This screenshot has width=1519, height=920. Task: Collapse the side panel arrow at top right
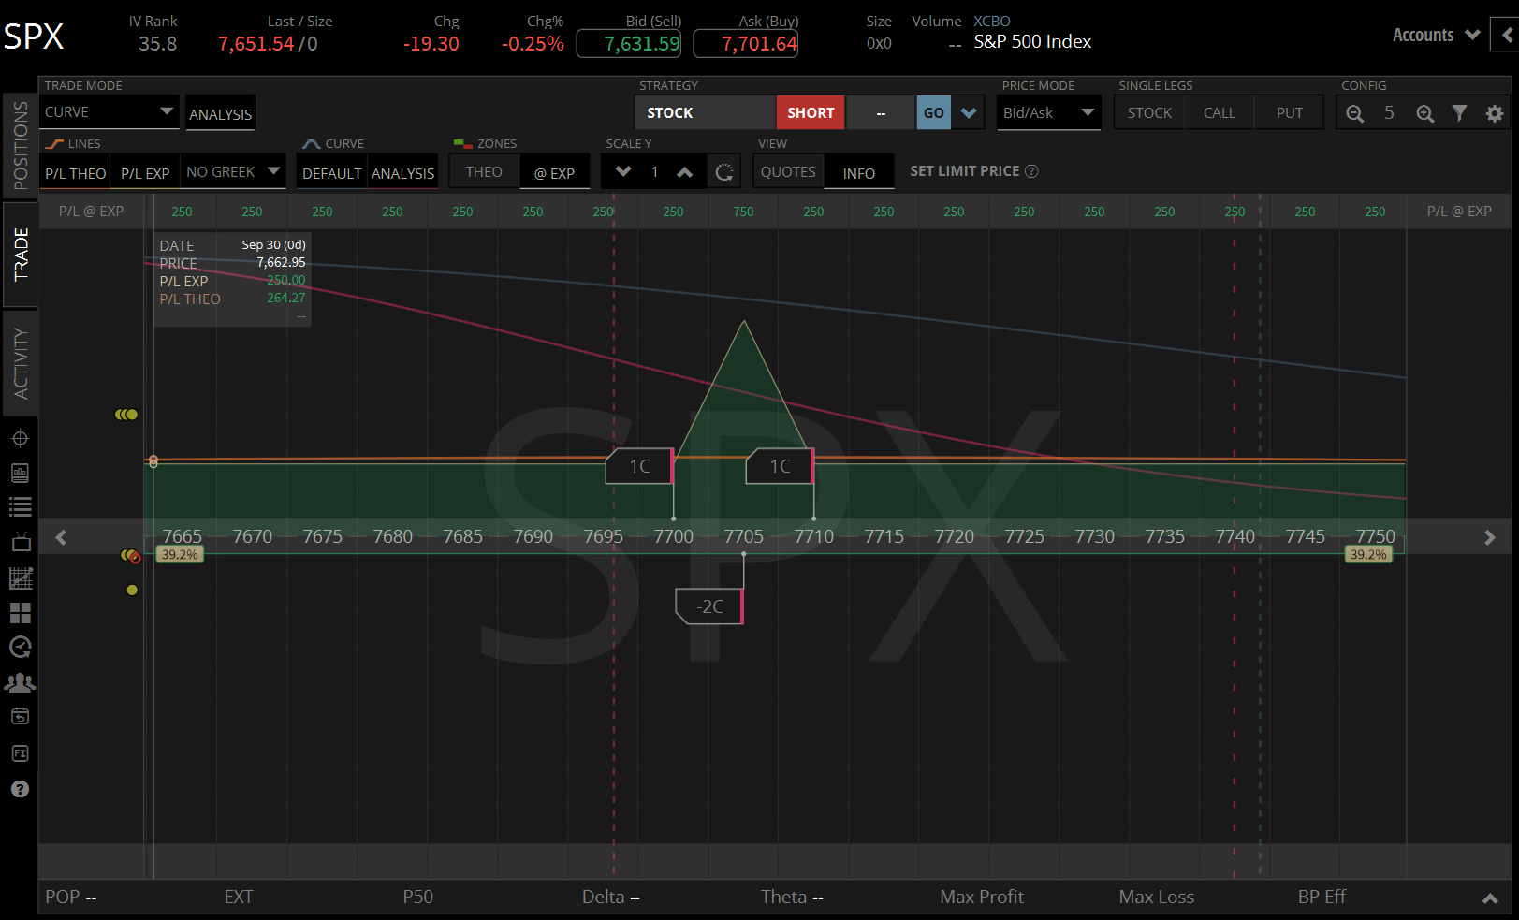pos(1506,36)
